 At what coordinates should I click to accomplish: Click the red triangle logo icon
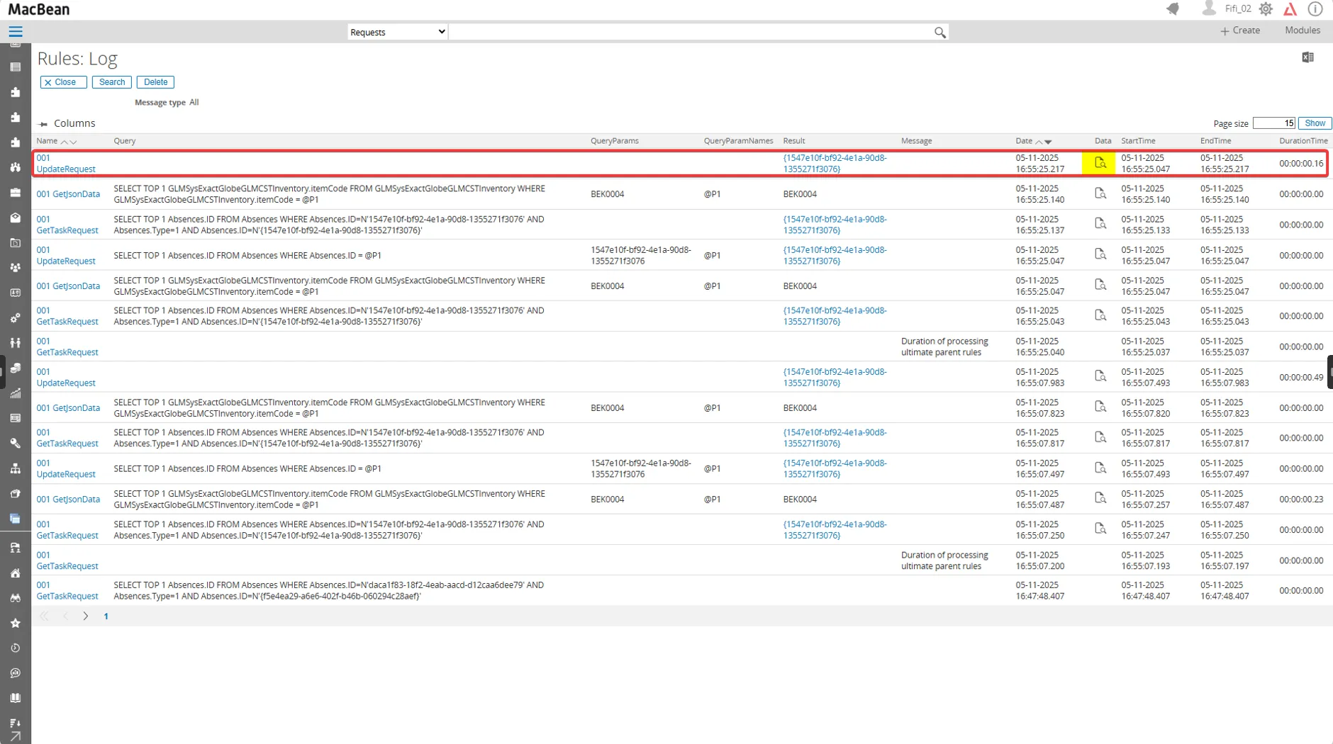point(1290,9)
